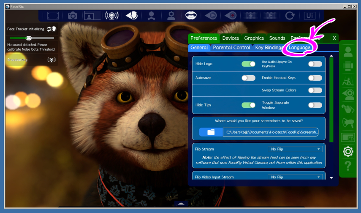Toggle broadcast icon in the top toolbar
The height and width of the screenshot is (213, 361).
coord(112,16)
